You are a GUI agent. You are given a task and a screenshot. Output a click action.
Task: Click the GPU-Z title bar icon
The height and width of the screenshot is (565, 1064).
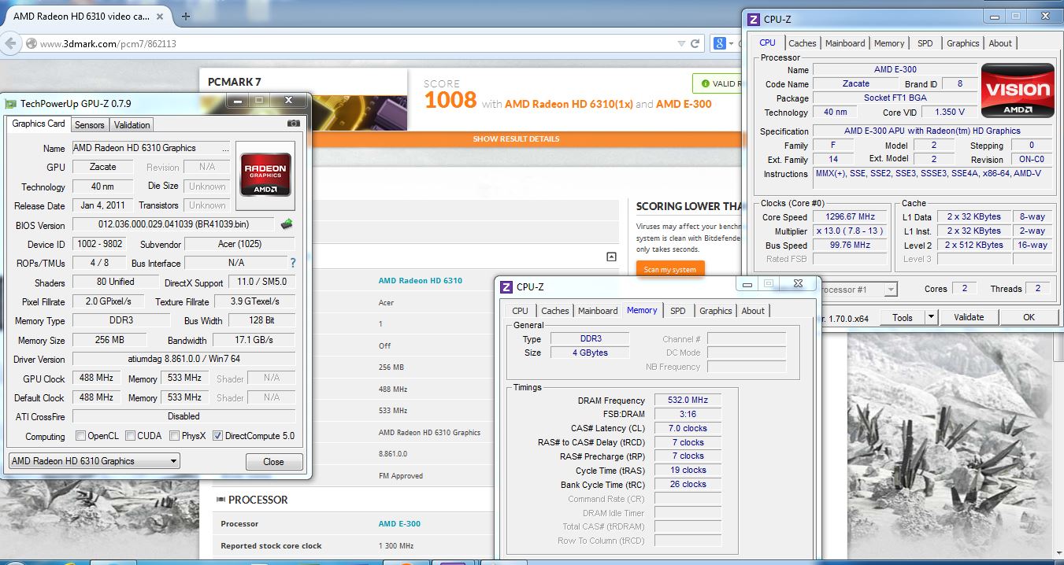(x=10, y=103)
